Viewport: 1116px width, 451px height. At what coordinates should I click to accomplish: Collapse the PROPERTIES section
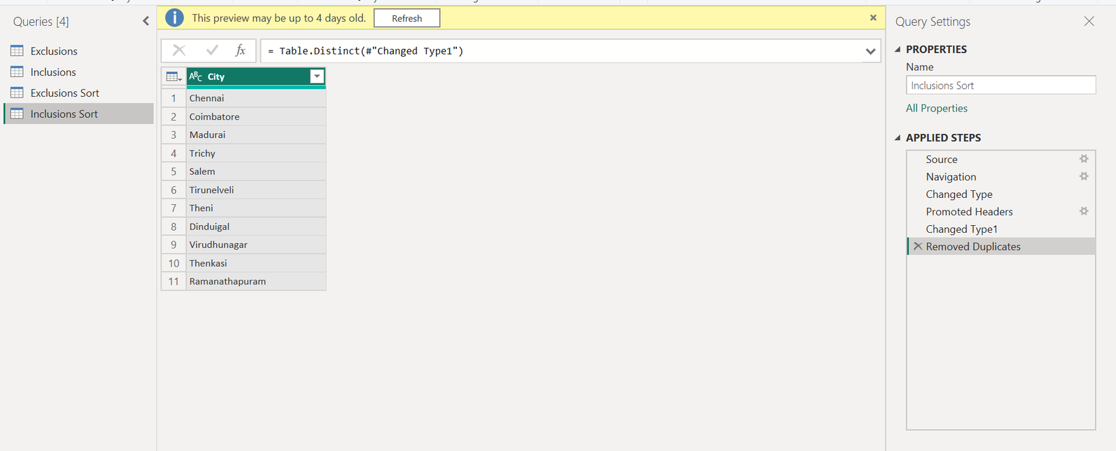898,49
